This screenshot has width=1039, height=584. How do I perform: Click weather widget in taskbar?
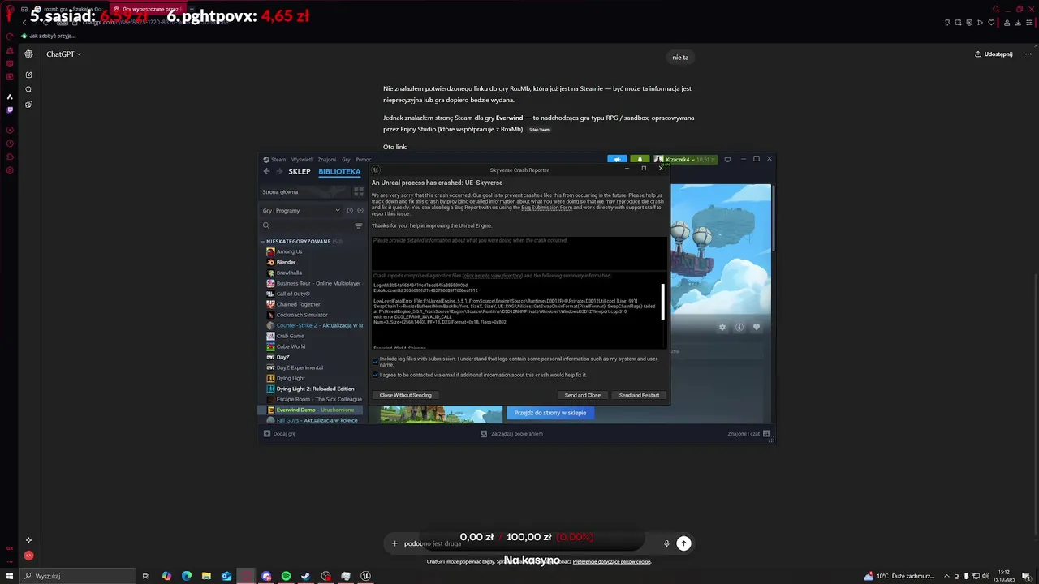click(901, 576)
